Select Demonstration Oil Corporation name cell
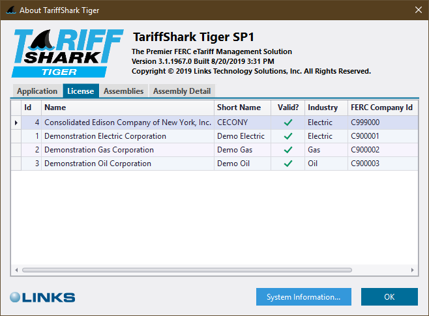This screenshot has height=316, width=429. tap(128, 164)
